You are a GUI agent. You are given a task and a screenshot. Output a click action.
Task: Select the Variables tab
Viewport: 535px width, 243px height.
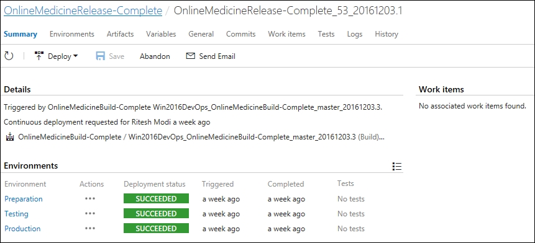[x=161, y=34]
